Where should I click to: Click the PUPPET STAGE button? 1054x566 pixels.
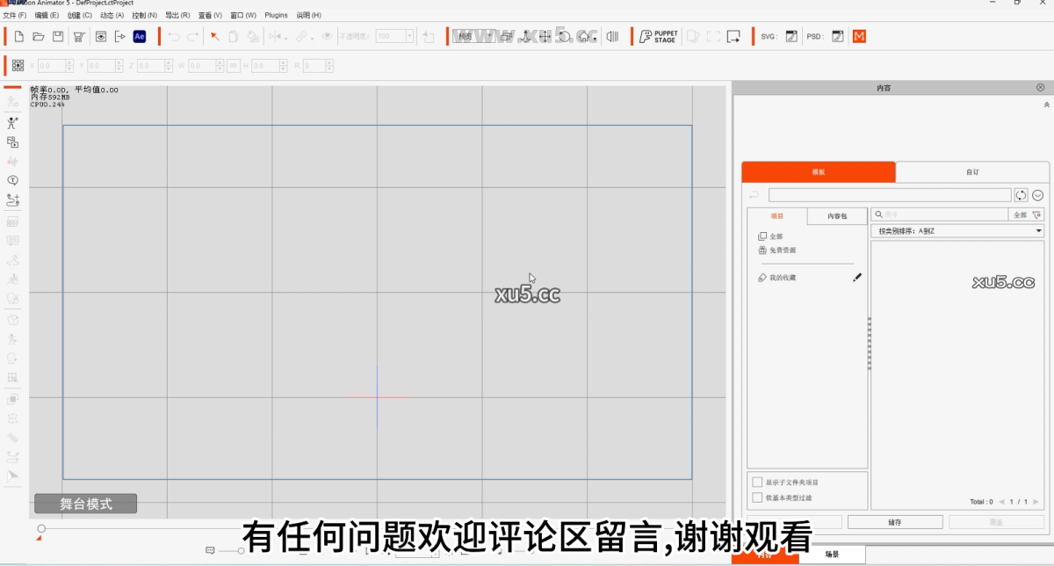(657, 36)
